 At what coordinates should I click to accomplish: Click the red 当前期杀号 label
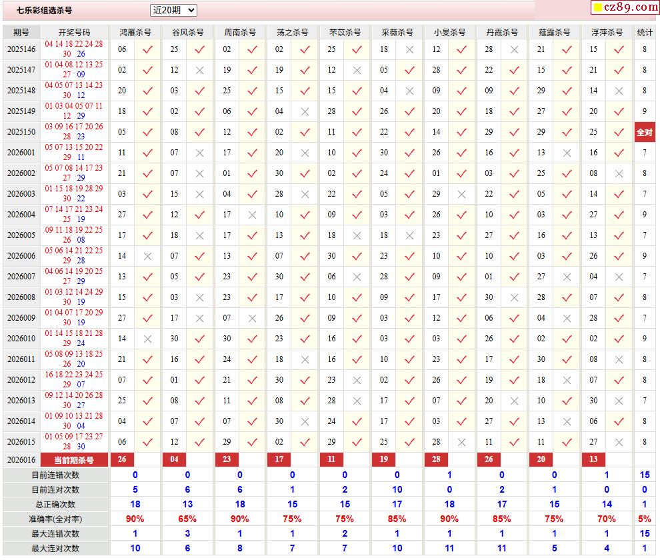74,460
